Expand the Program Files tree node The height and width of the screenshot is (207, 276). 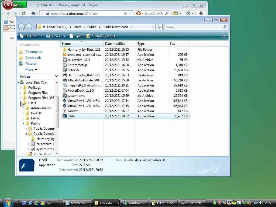(x=21, y=93)
